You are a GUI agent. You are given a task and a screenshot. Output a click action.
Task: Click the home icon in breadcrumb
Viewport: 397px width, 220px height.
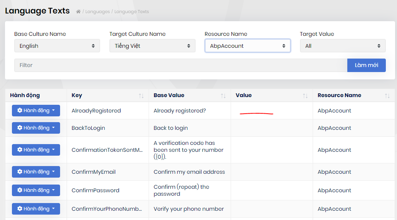pos(78,12)
